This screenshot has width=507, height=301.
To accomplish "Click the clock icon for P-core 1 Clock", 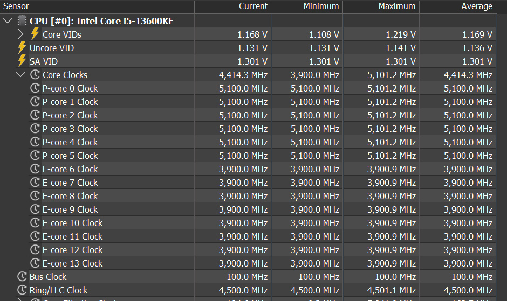I will (x=35, y=102).
